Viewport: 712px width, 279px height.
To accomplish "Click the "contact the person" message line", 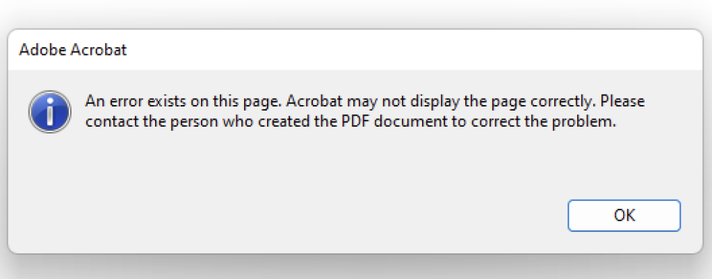I will (x=350, y=122).
